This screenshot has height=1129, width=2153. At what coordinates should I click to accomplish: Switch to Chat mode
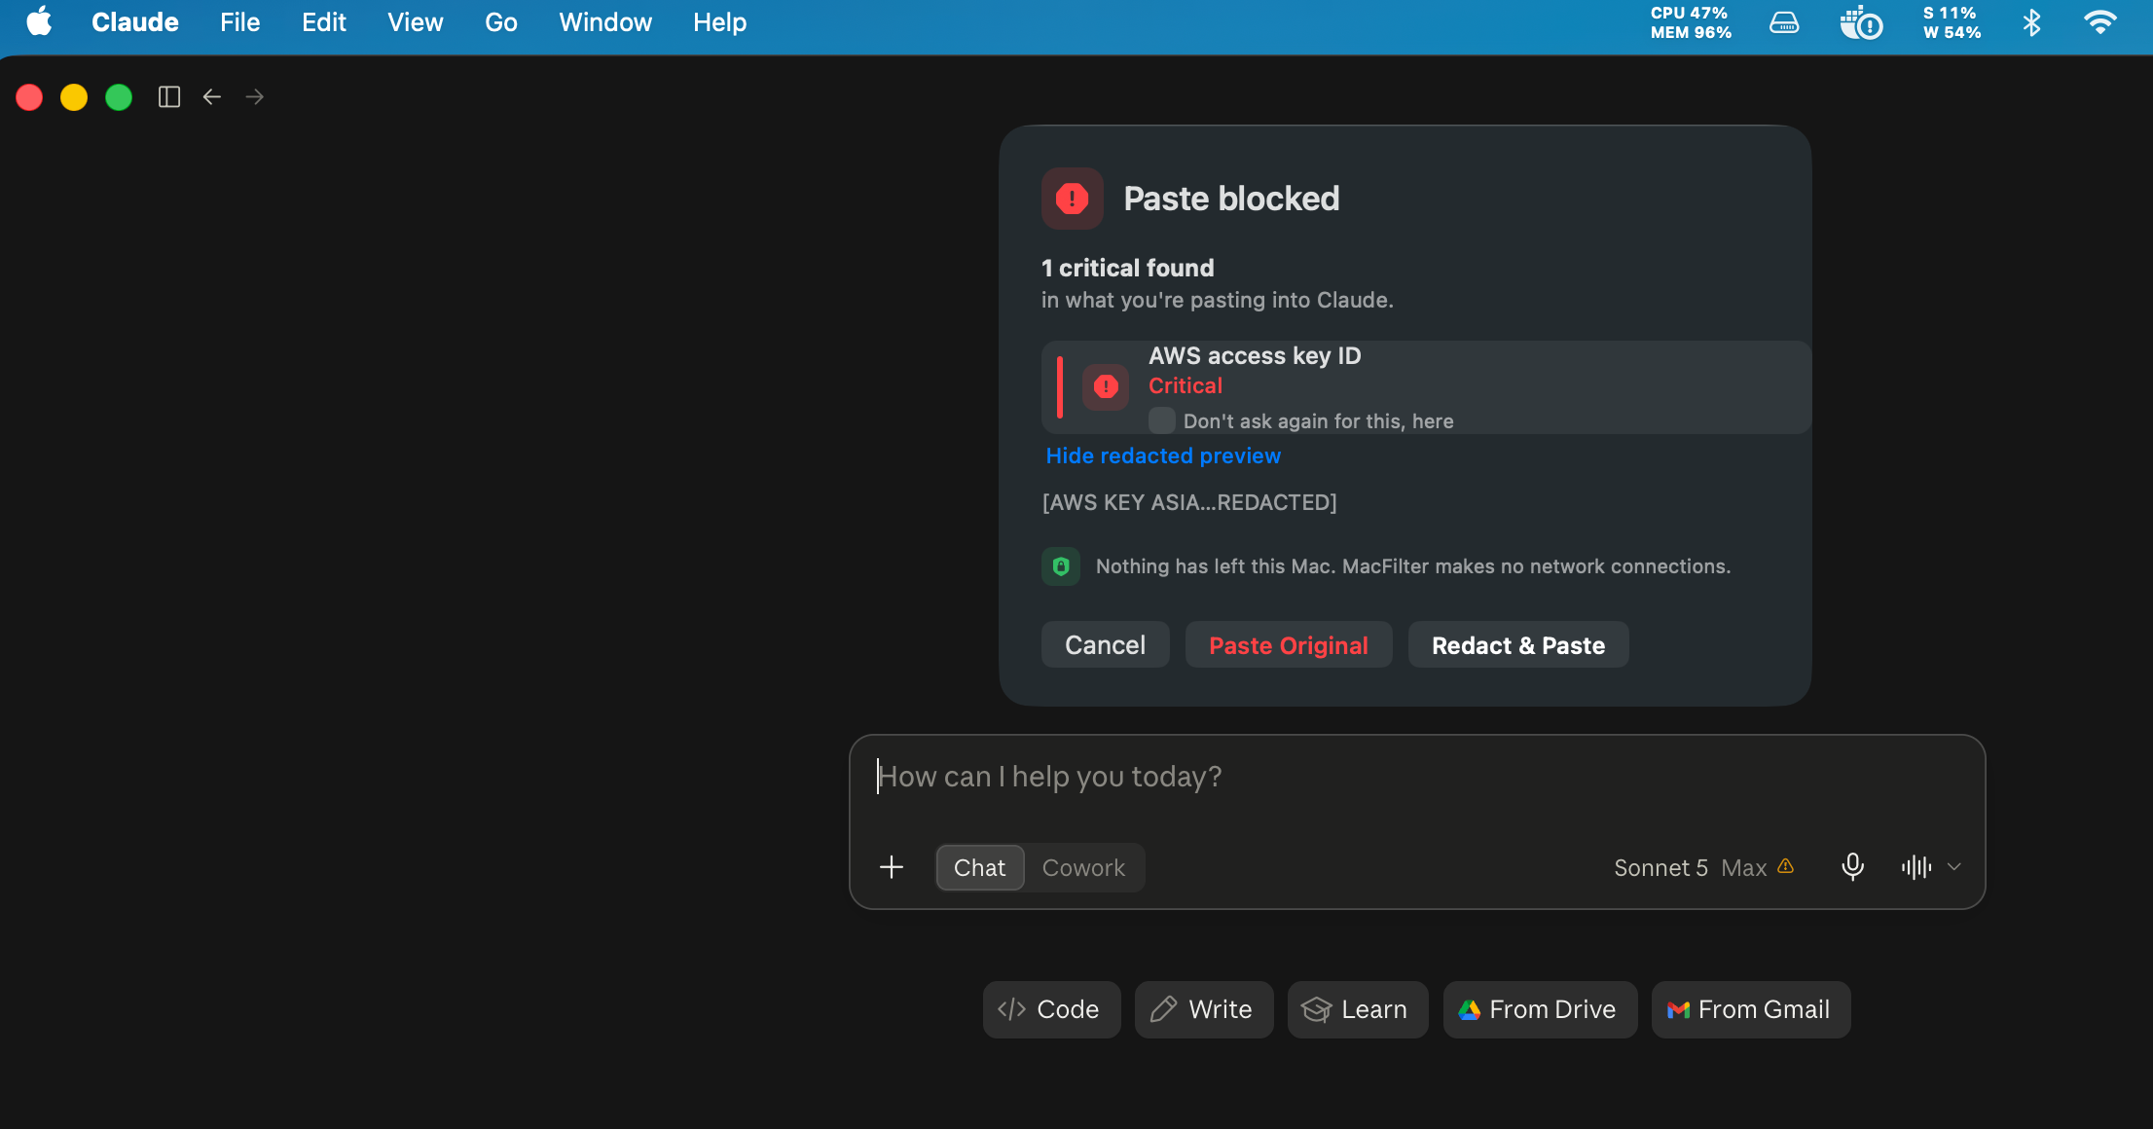pyautogui.click(x=979, y=867)
